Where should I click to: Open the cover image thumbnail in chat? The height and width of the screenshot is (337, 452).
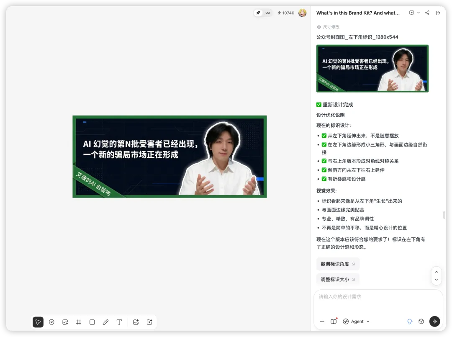372,69
